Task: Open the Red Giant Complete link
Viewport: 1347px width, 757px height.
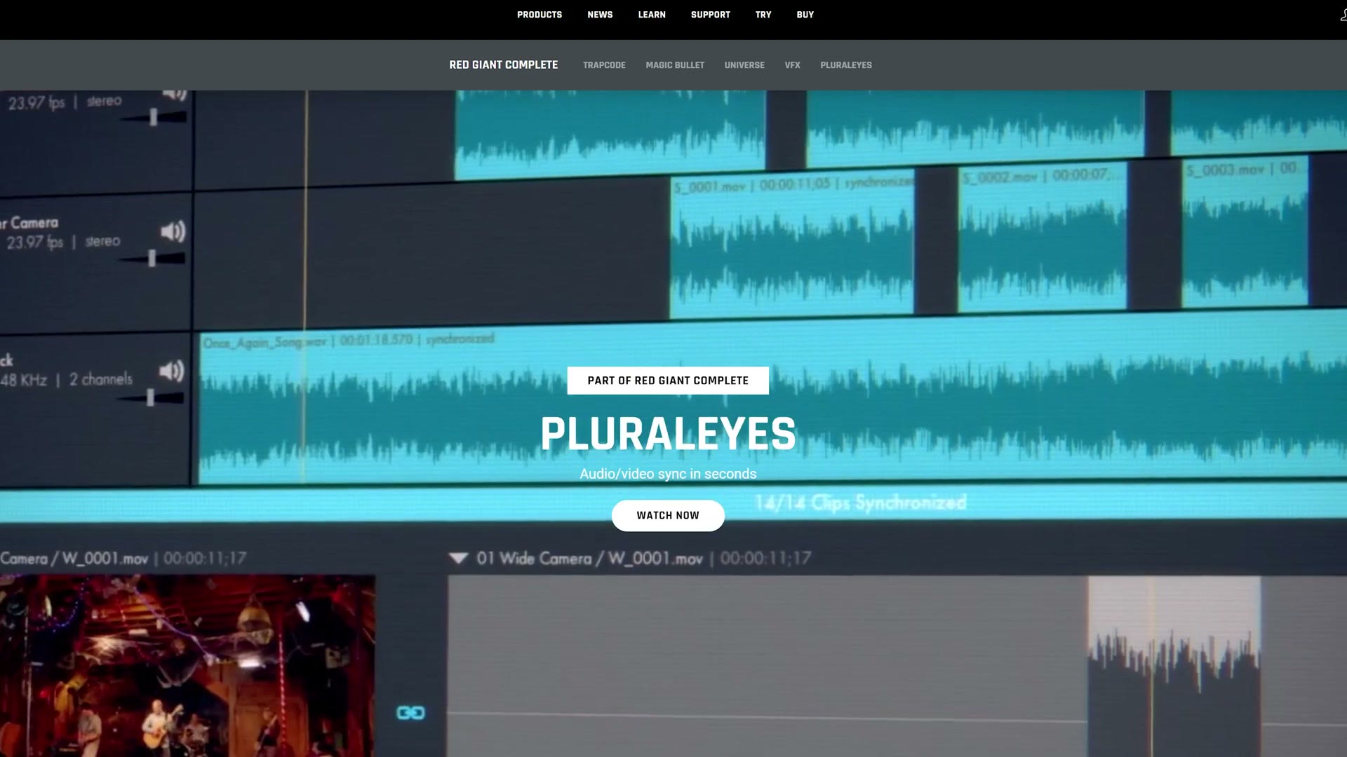Action: coord(503,64)
